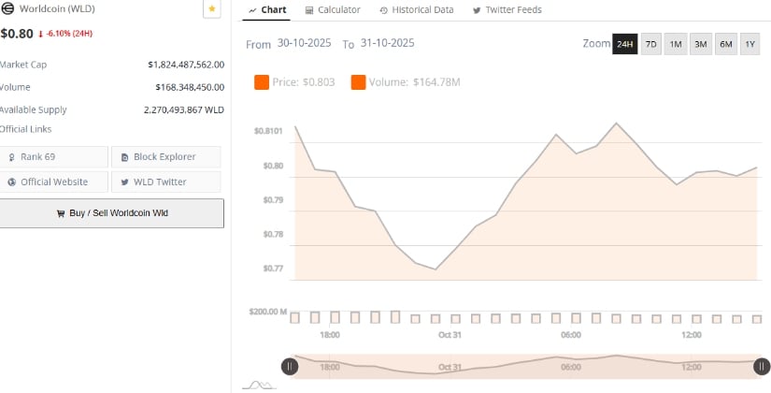Image resolution: width=771 pixels, height=393 pixels.
Task: Select the 1Y zoom range
Action: point(750,44)
